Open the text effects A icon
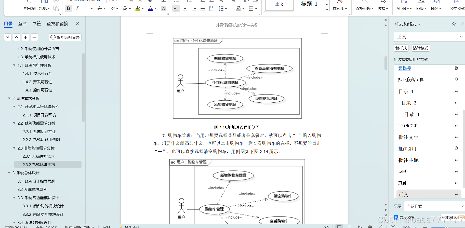The width and height of the screenshot is (465, 228). coord(125,8)
